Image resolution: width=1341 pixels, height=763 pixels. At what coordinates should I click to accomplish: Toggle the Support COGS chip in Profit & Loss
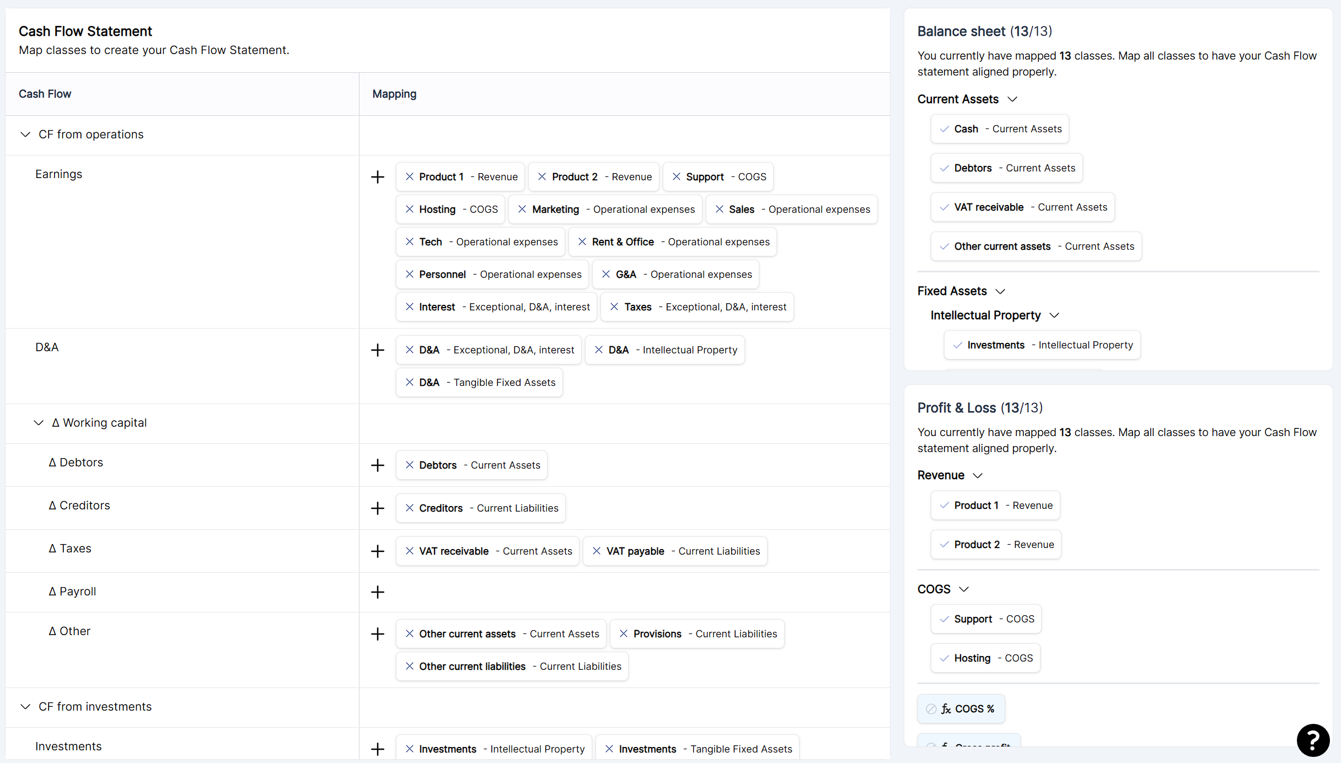coord(985,619)
